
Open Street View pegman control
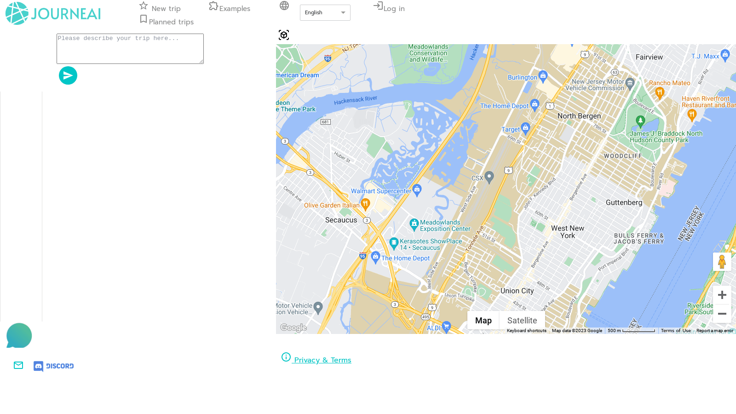tap(722, 262)
